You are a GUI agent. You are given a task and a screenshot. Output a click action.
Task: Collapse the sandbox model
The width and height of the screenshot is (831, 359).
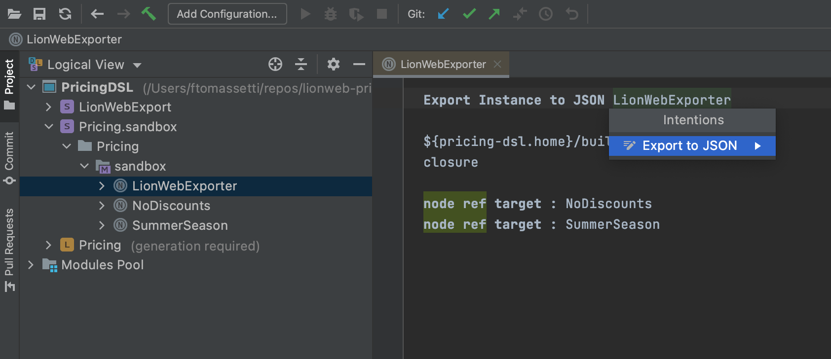(x=84, y=166)
